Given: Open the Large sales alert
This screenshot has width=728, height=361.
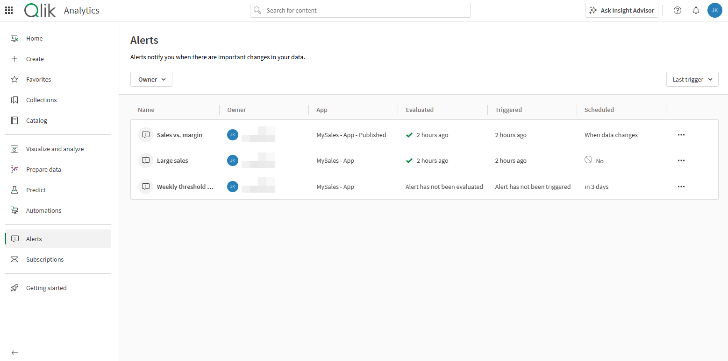Looking at the screenshot, I should click(172, 160).
